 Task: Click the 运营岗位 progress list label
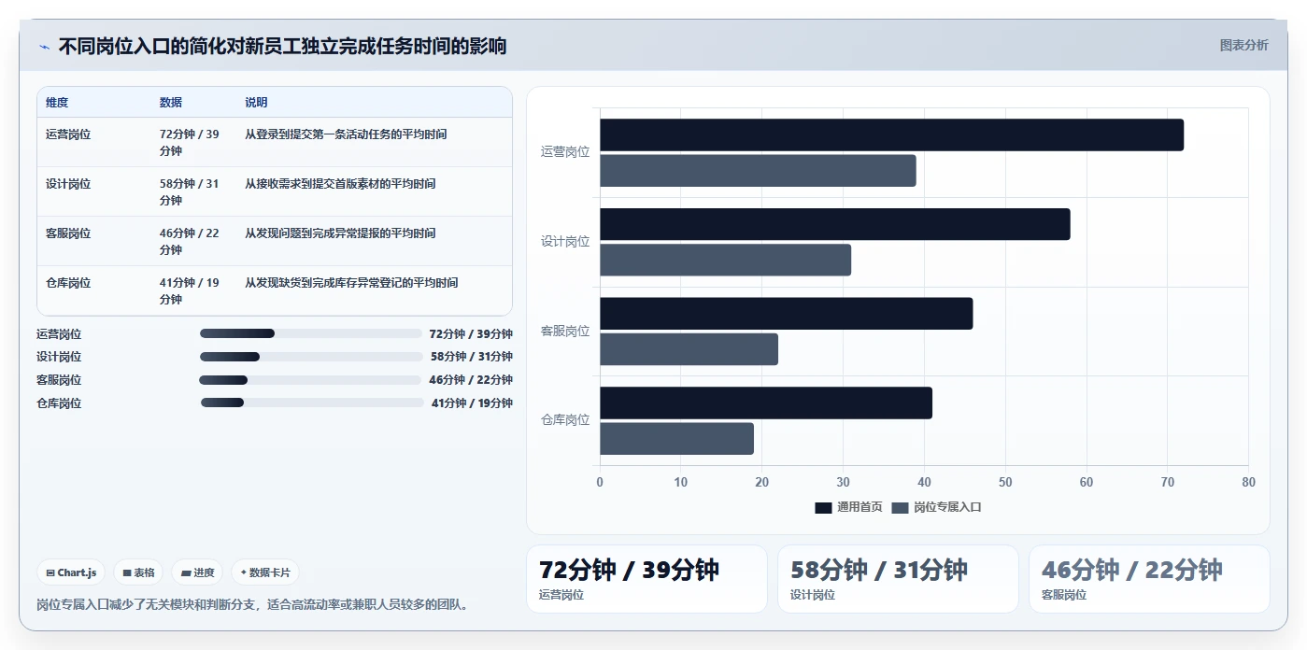(x=59, y=333)
